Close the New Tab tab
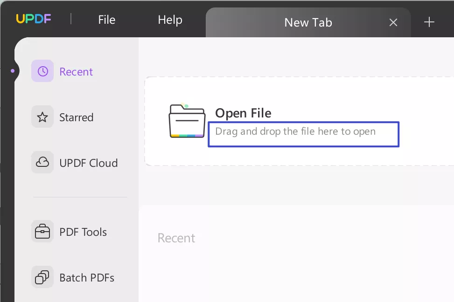Screen dimensions: 454x302 [x=393, y=22]
